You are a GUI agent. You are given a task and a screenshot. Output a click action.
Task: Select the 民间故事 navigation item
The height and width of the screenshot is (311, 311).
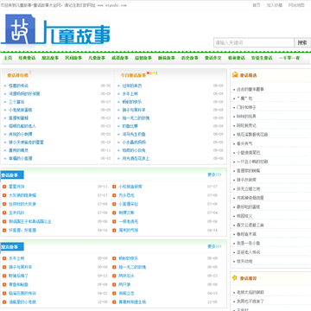73,58
